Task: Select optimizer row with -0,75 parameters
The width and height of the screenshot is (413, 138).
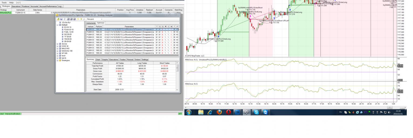Action: [132, 45]
